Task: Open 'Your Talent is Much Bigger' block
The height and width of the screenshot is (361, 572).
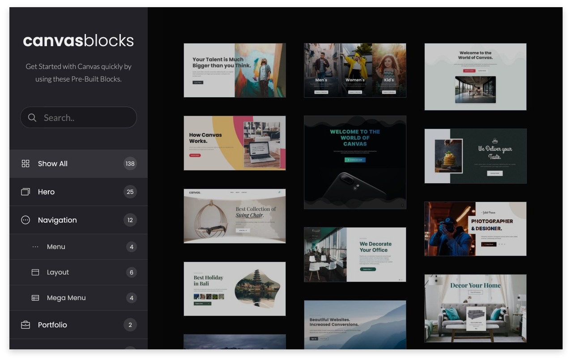Action: coord(235,70)
